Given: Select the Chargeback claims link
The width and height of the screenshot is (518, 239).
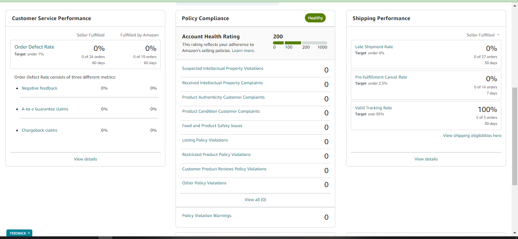Looking at the screenshot, I should (39, 130).
